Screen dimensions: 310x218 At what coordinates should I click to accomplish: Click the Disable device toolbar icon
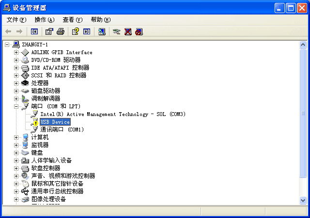(139, 31)
